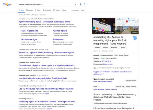Click the info icon next to Avis

tap(99, 86)
